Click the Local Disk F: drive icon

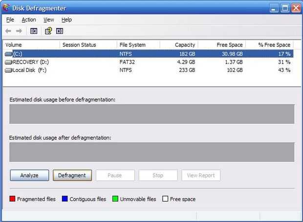pyautogui.click(x=8, y=70)
